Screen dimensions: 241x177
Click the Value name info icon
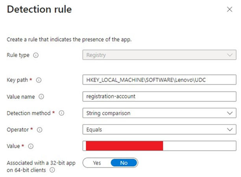[42, 96]
